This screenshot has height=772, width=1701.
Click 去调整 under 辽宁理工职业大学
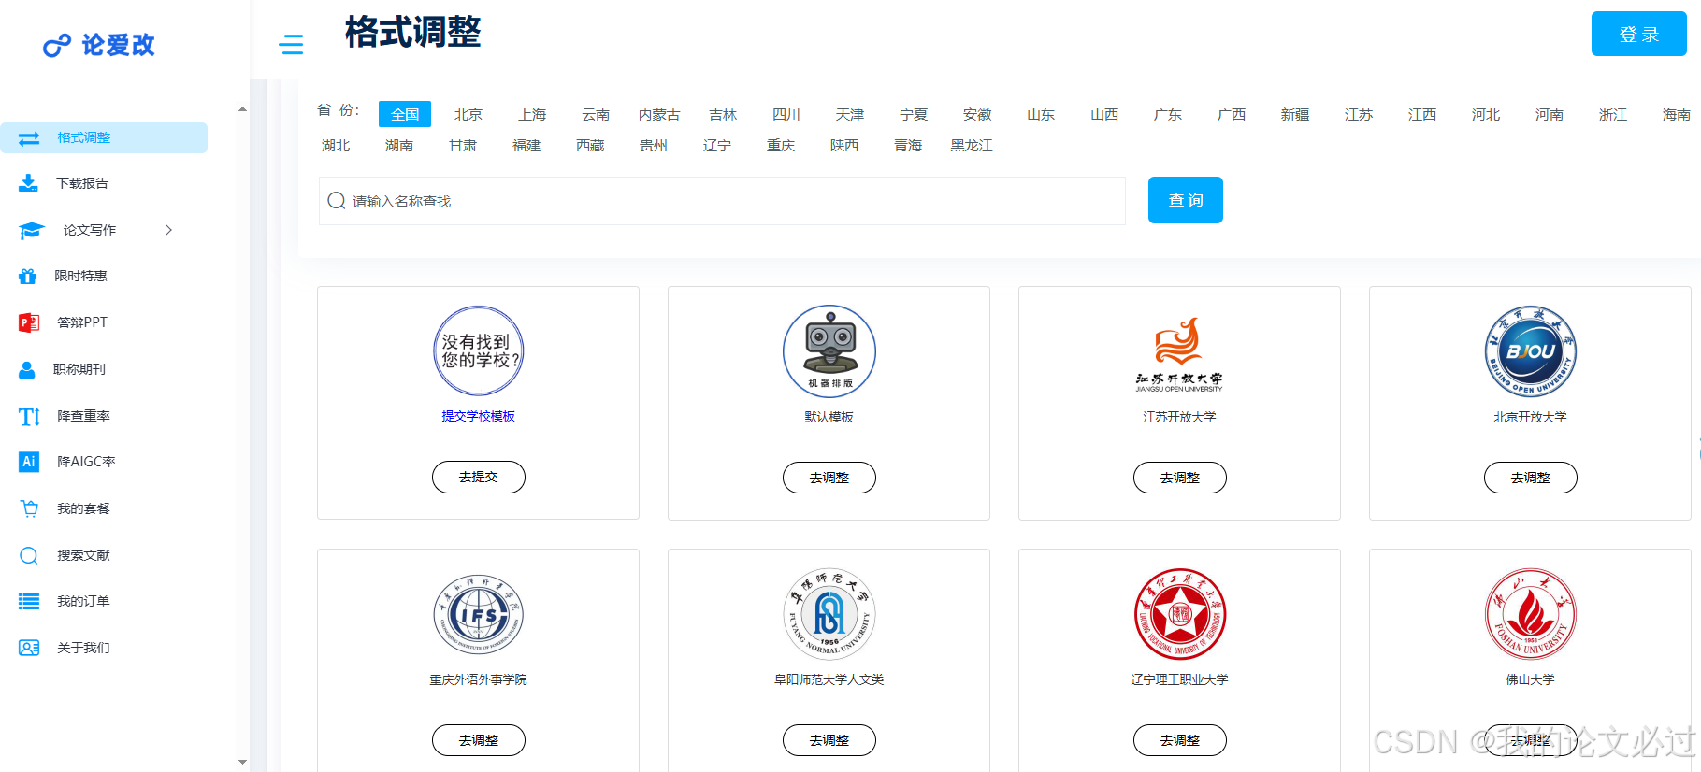point(1180,740)
